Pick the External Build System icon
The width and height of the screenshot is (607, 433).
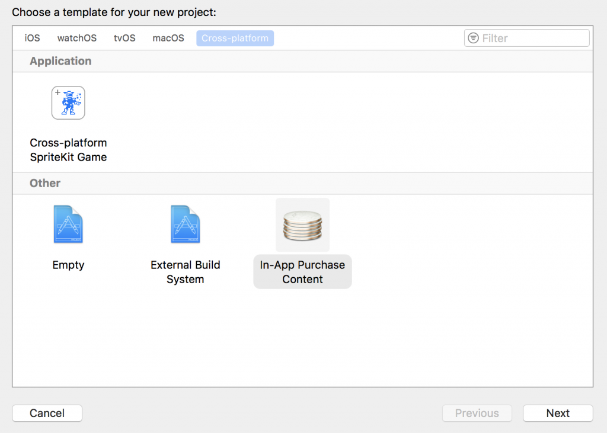coord(186,224)
